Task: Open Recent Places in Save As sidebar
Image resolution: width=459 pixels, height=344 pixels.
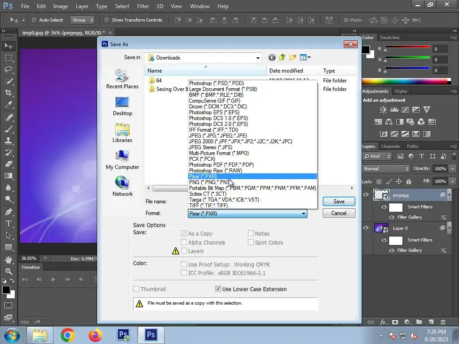Action: point(122,79)
